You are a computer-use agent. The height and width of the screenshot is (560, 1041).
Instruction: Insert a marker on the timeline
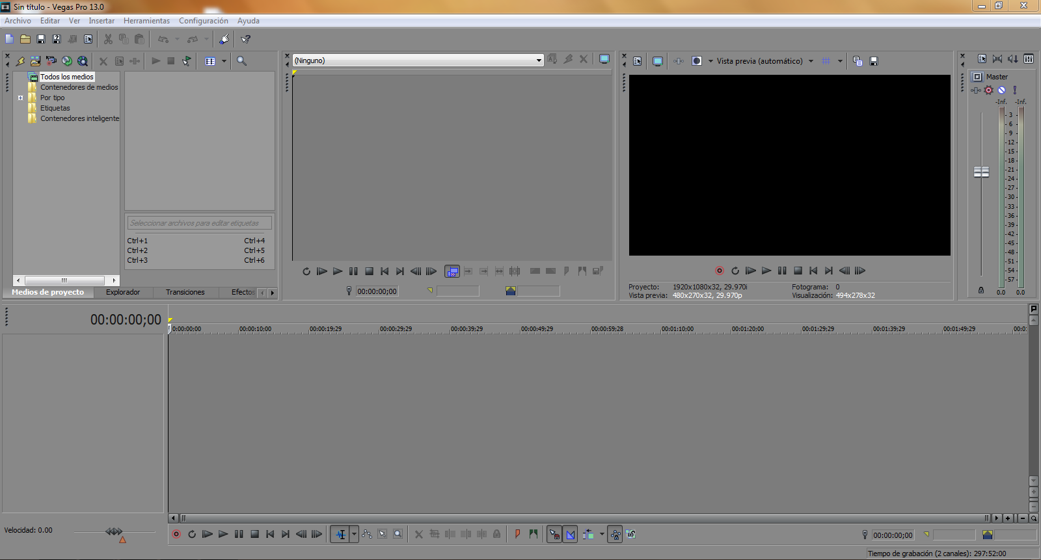[x=517, y=534]
